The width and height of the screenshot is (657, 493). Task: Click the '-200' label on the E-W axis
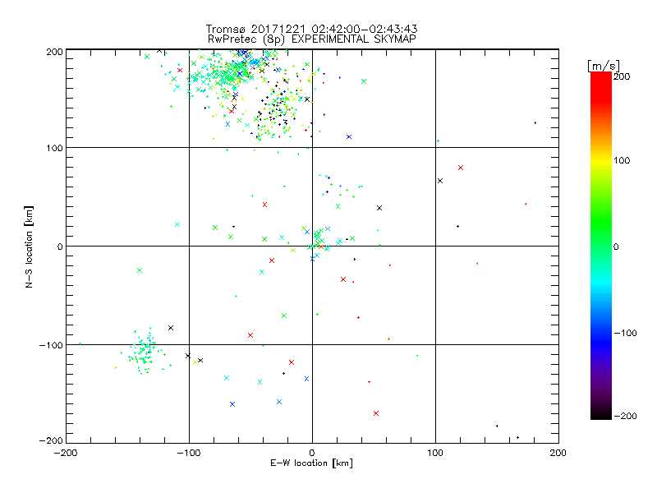pyautogui.click(x=66, y=453)
